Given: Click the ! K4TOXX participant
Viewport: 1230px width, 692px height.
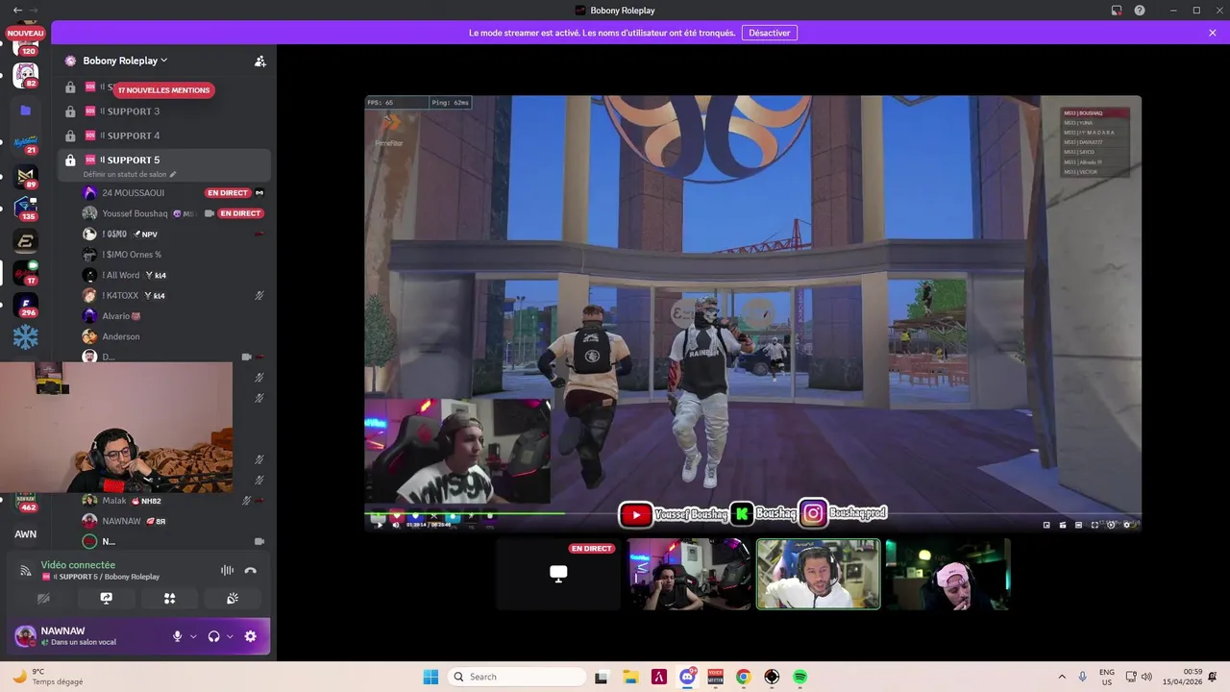Looking at the screenshot, I should point(173,295).
